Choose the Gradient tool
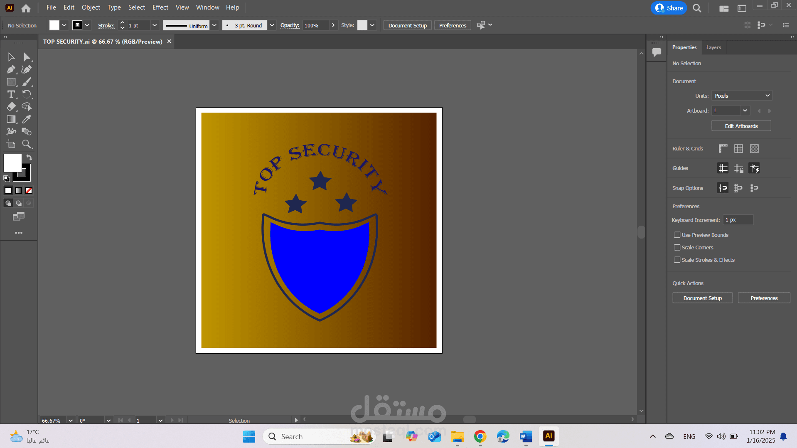 11,119
